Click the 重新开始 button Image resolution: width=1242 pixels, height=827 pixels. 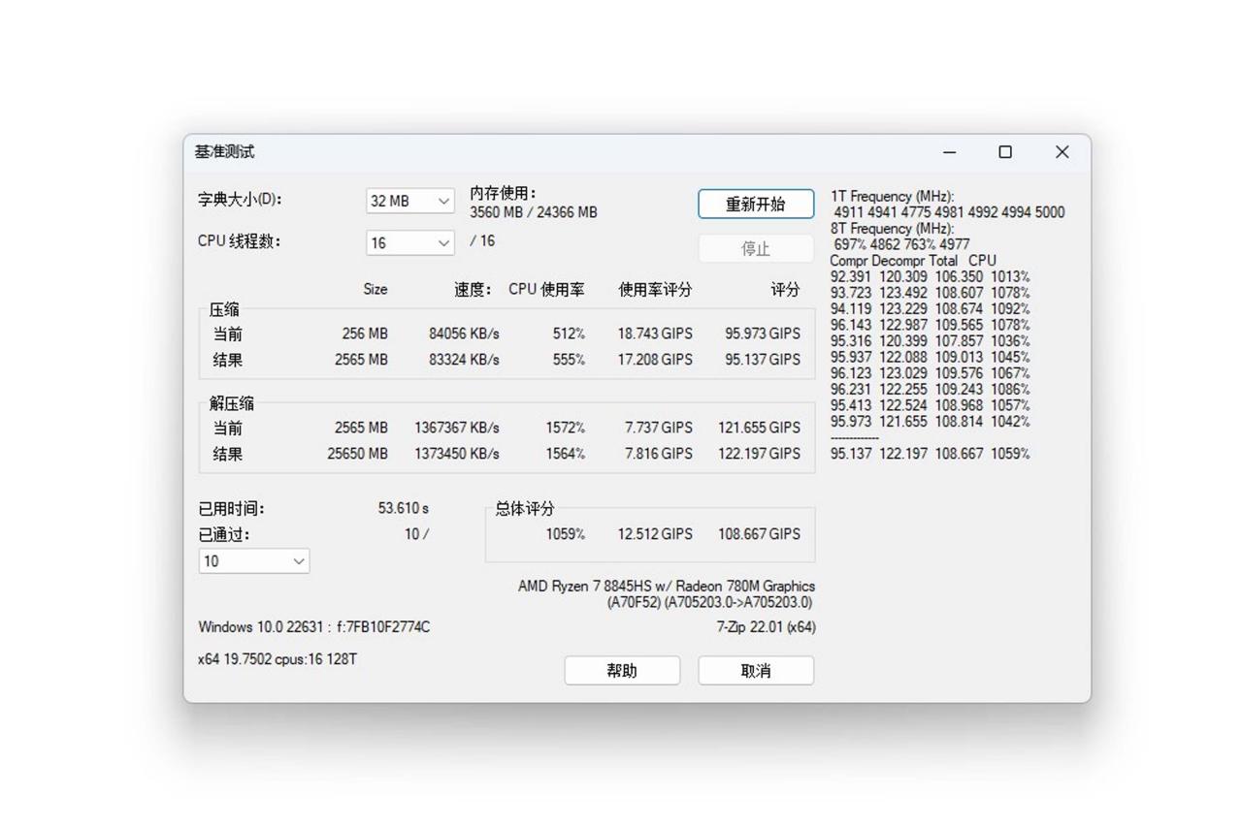[x=756, y=204]
